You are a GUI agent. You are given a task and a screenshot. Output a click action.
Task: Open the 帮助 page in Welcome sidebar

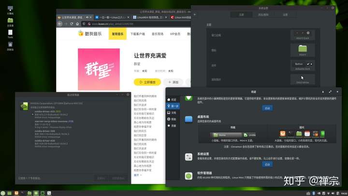coord(173,119)
